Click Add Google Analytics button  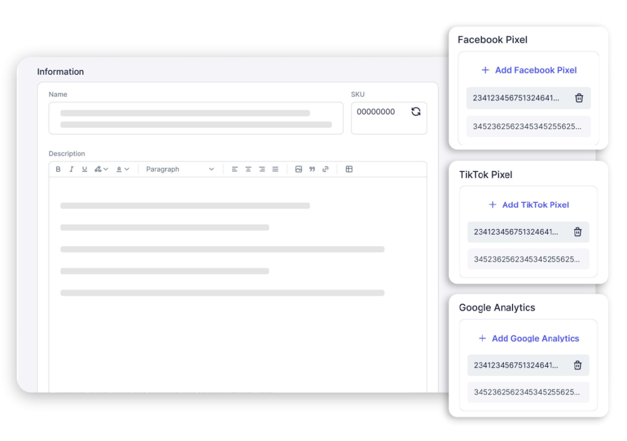(529, 338)
